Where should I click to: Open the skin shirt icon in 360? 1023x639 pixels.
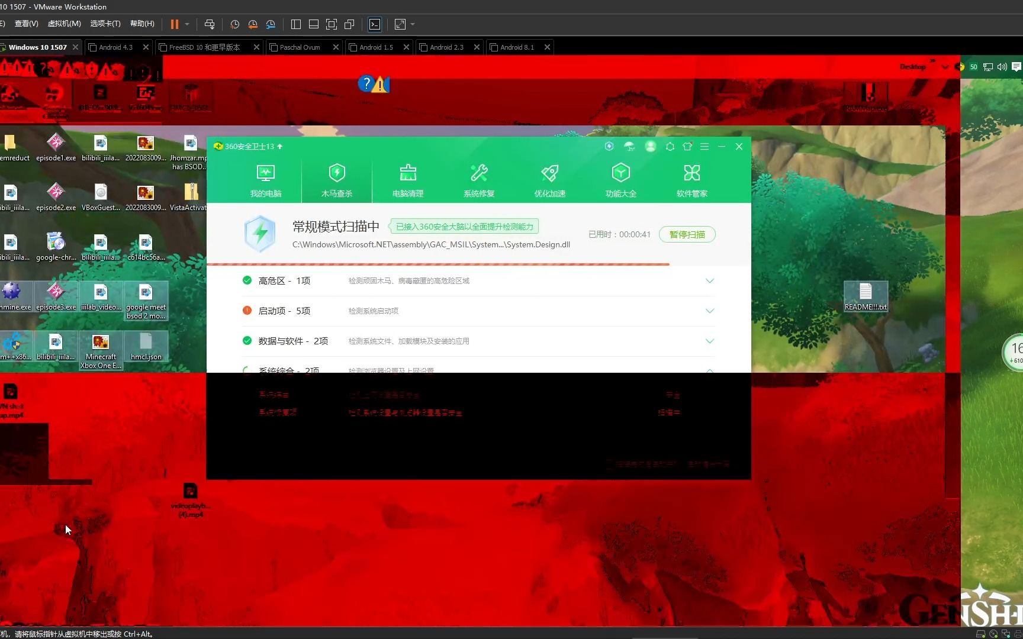point(687,146)
